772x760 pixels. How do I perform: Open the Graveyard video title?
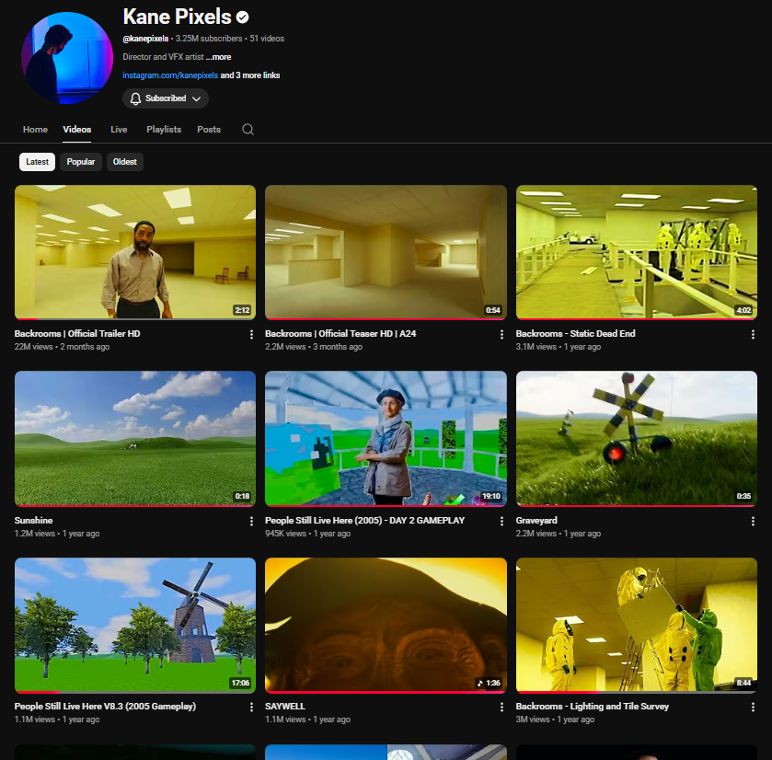536,520
